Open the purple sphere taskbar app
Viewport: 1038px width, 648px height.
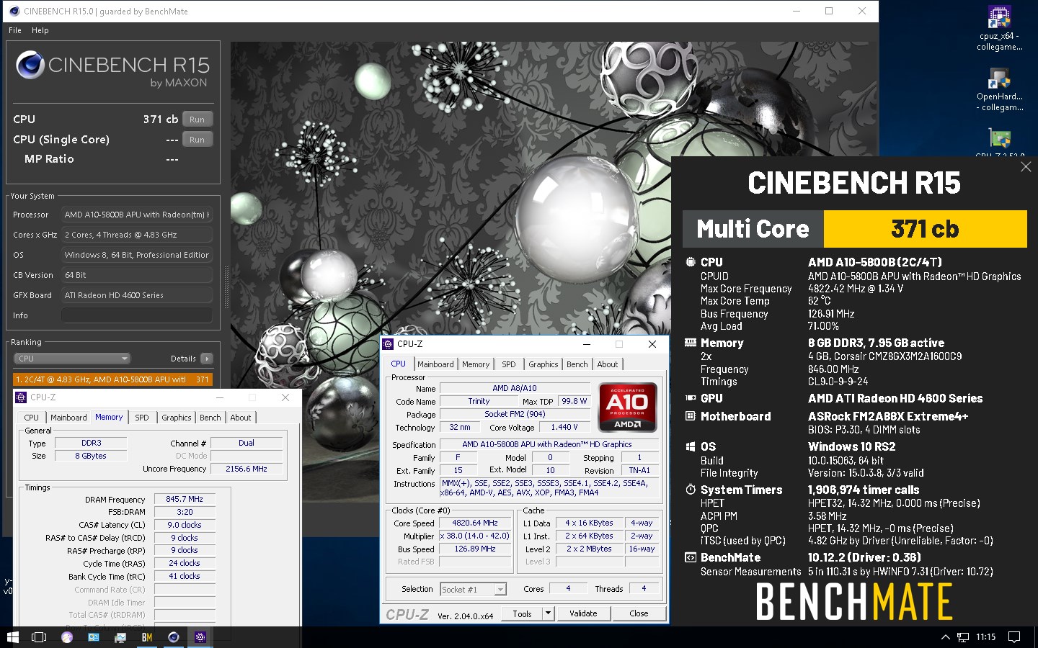click(x=67, y=637)
